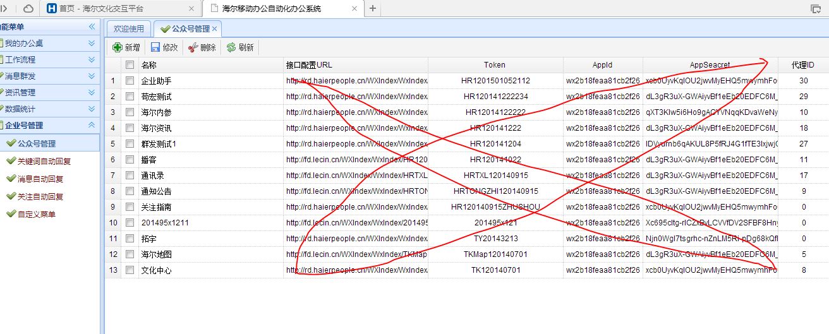This screenshot has width=829, height=334.
Task: Select name cell 拓宇
Action: [x=210, y=239]
